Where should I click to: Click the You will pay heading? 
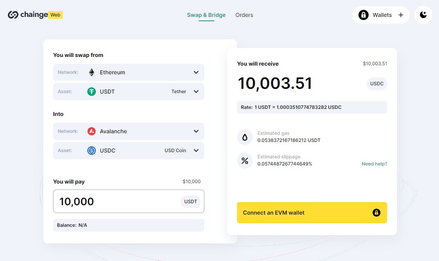[x=69, y=182]
